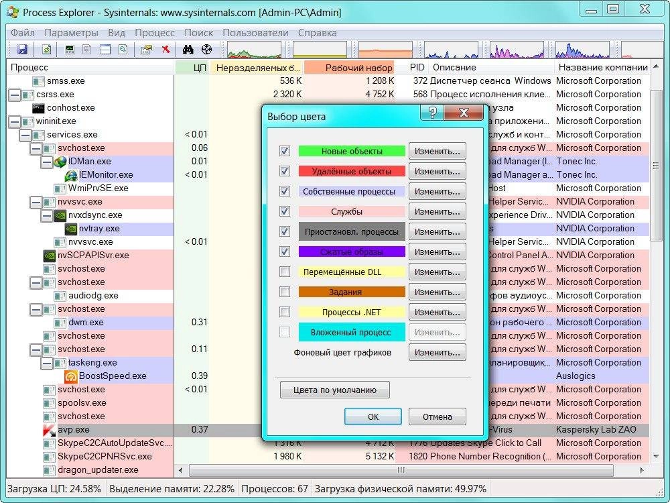
Task: Sort by the Рабочий набор column header
Action: click(348, 68)
